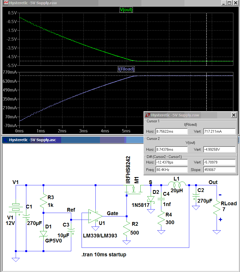
Task: Click the 770mA axis label on I(Rload) pane
Action: click(x=10, y=72)
